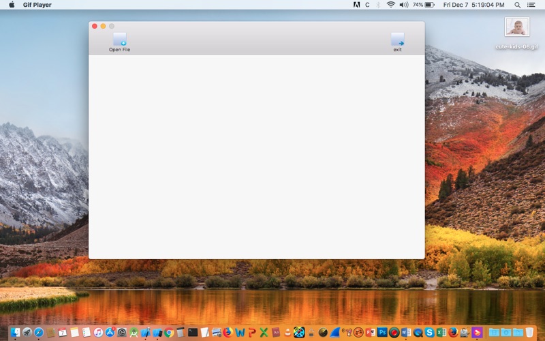Click the Wi-Fi status icon
This screenshot has width=545, height=341.
coord(390,5)
